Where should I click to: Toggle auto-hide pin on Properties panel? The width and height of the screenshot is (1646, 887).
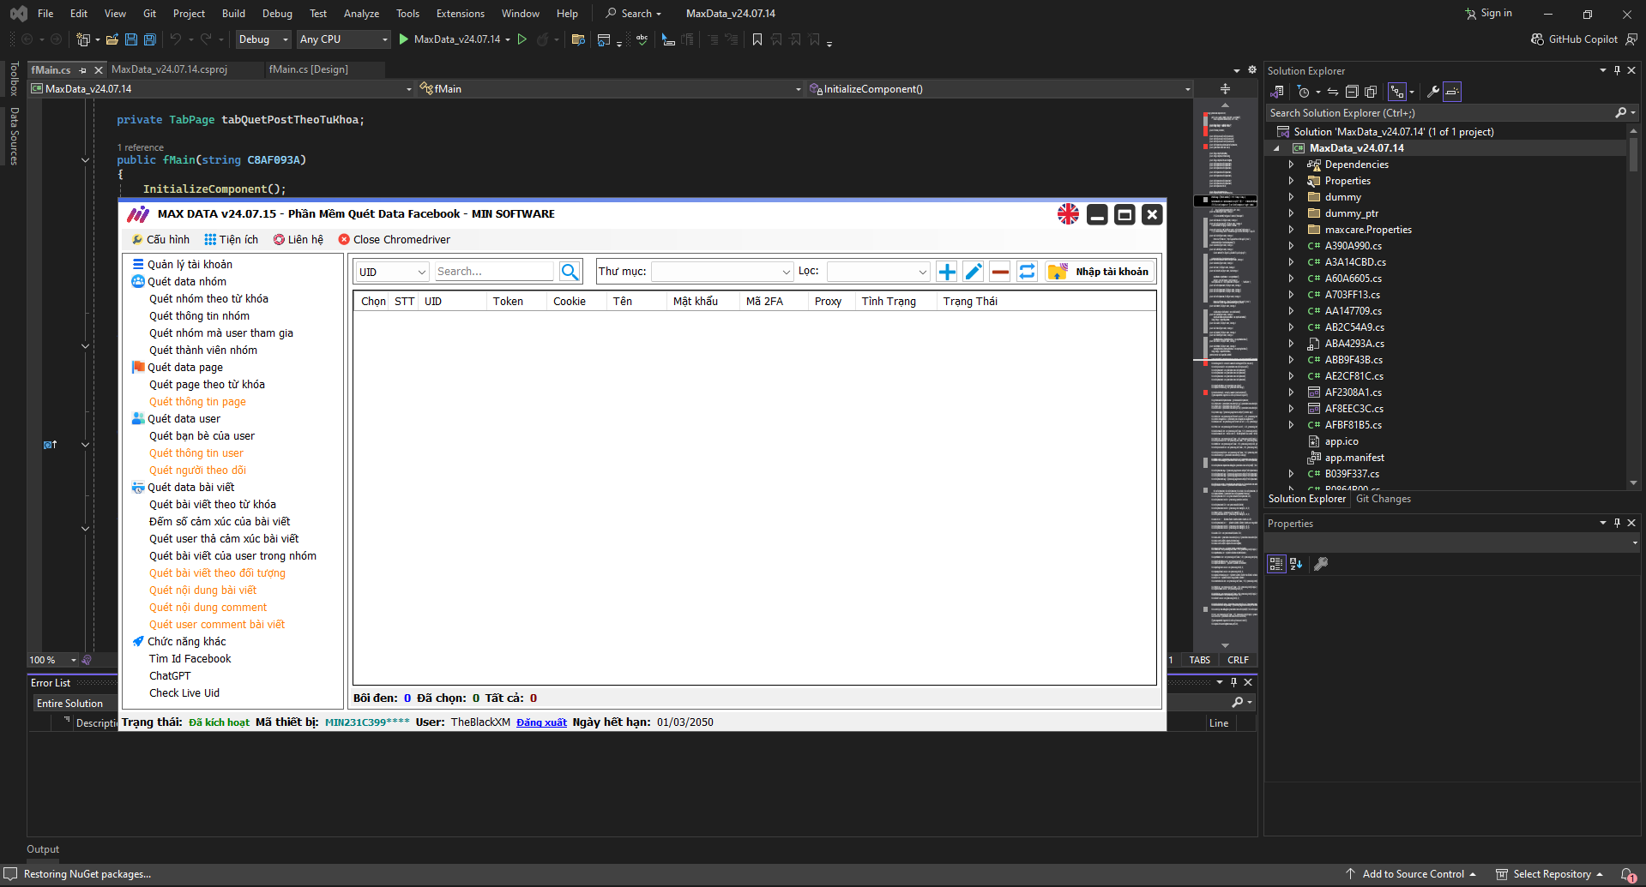(1617, 523)
